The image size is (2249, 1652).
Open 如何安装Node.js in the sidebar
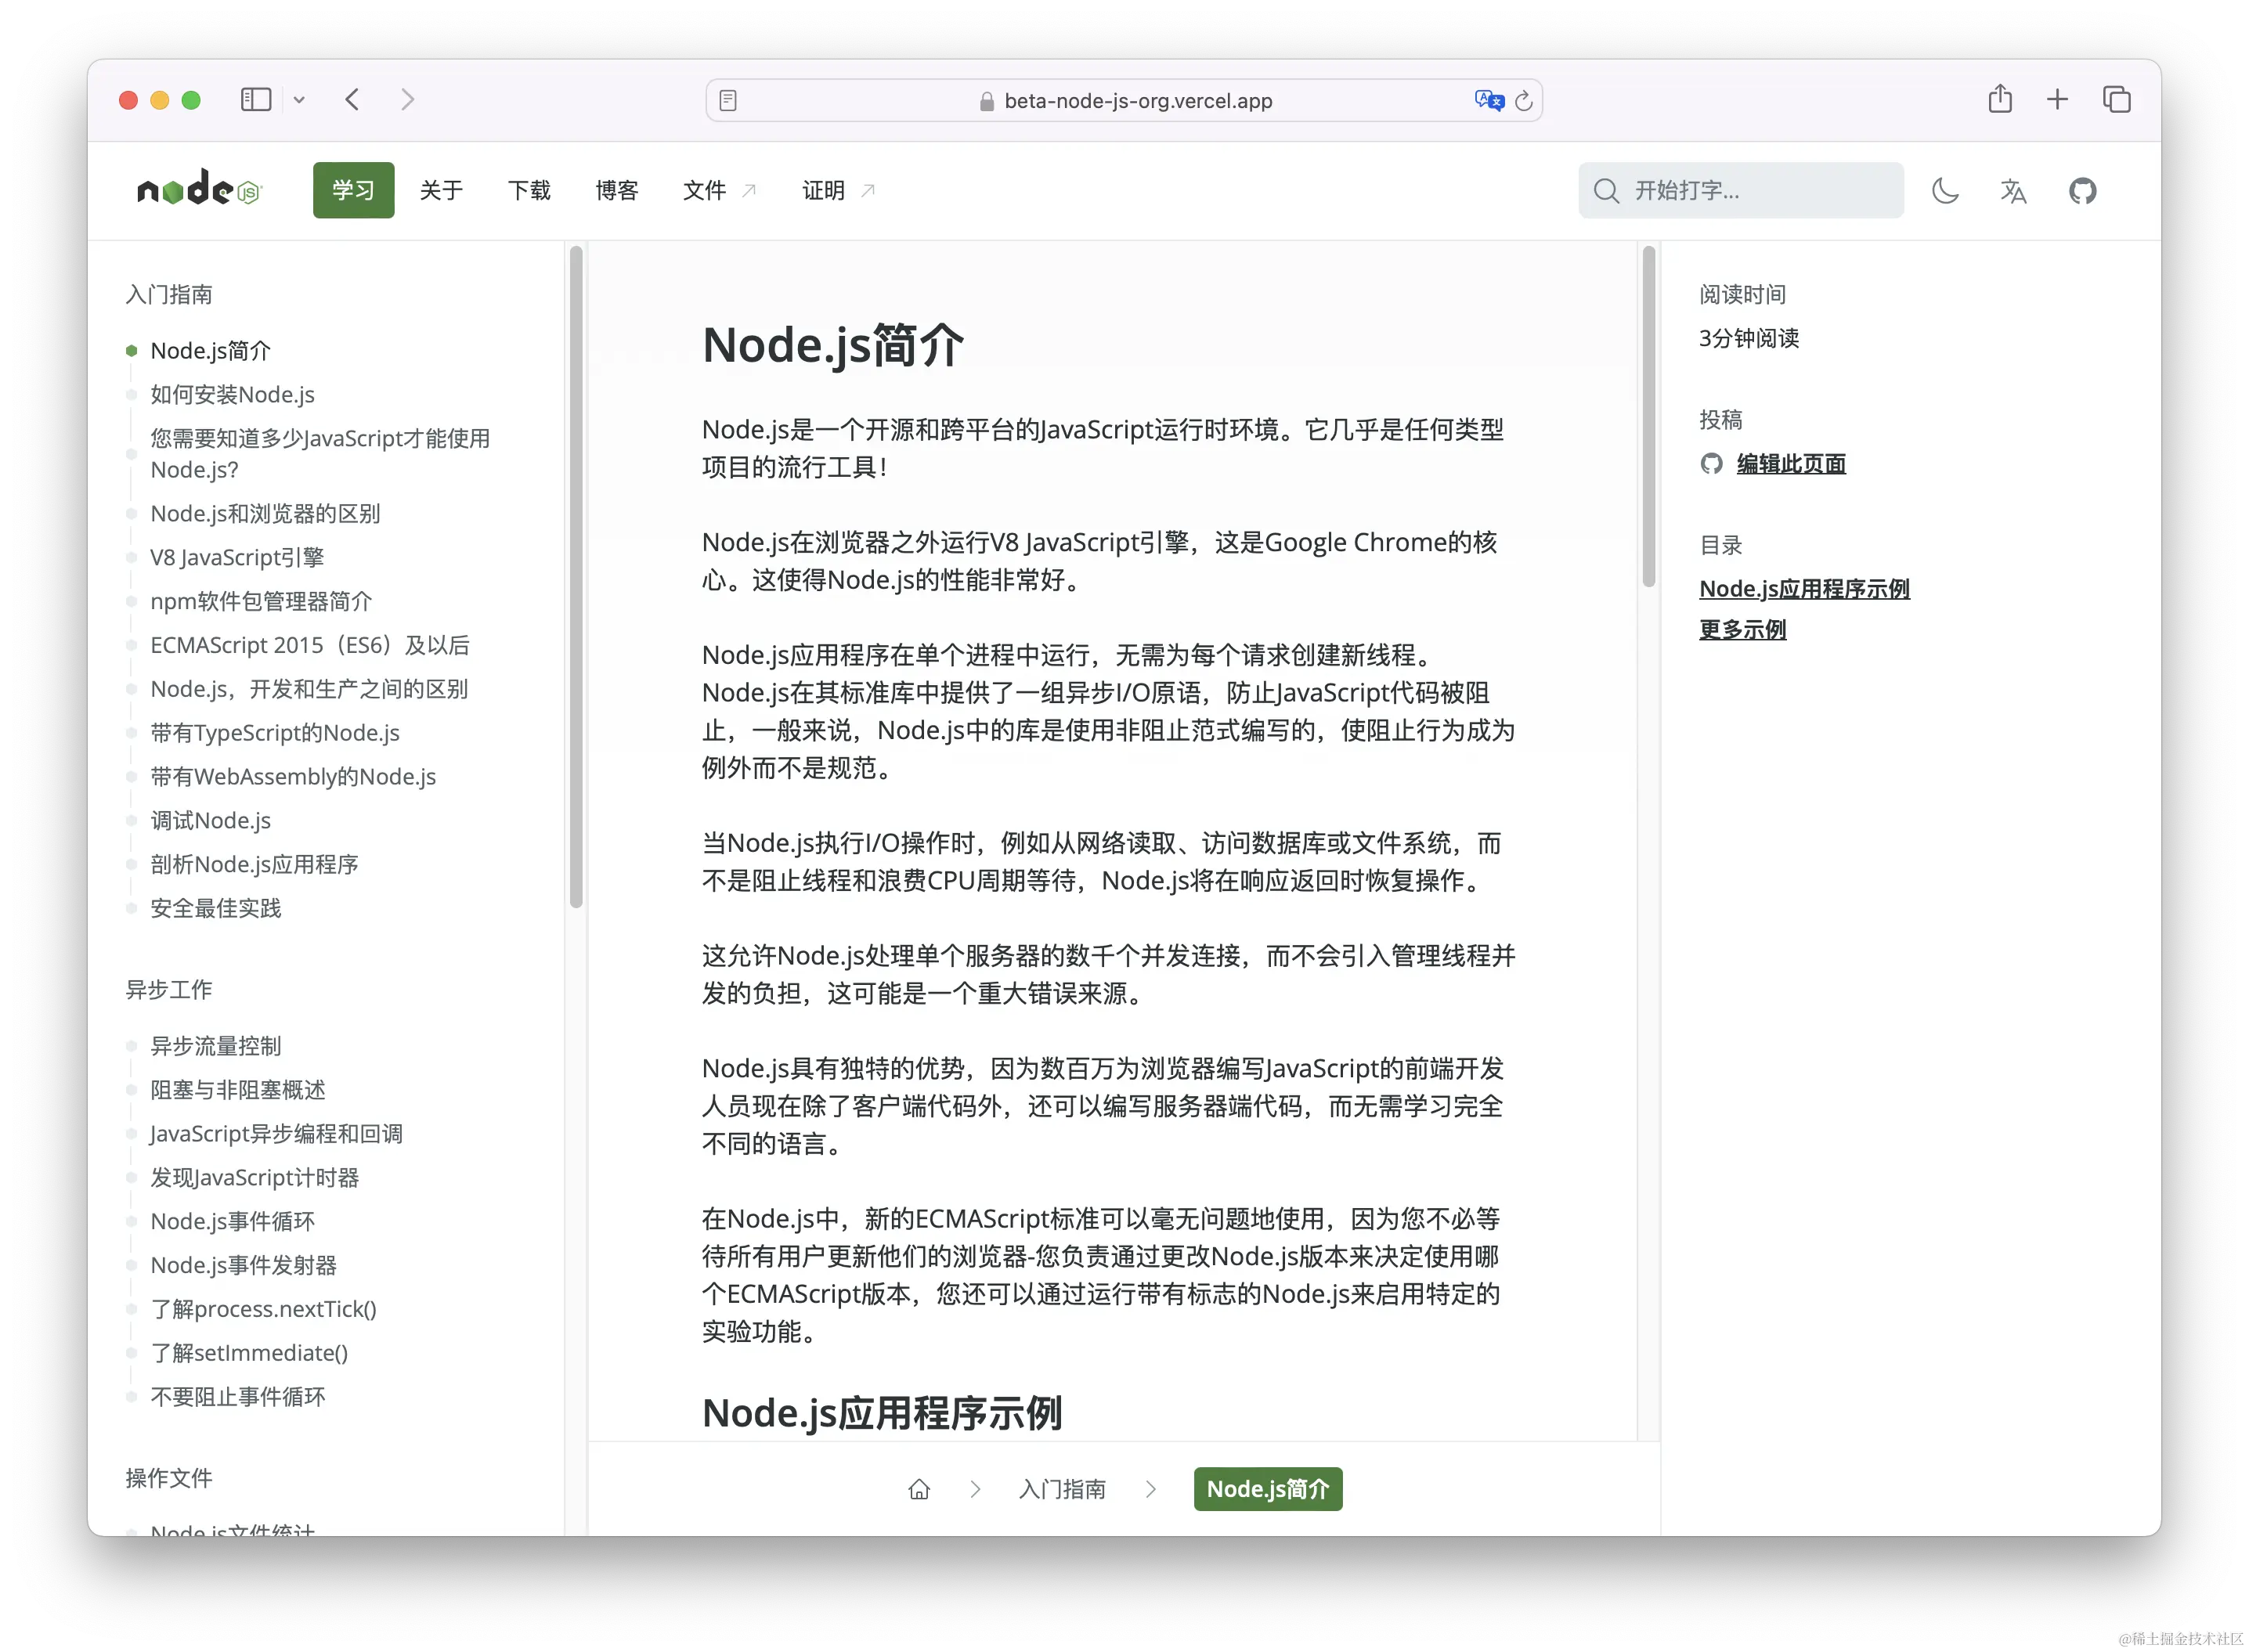(x=232, y=395)
